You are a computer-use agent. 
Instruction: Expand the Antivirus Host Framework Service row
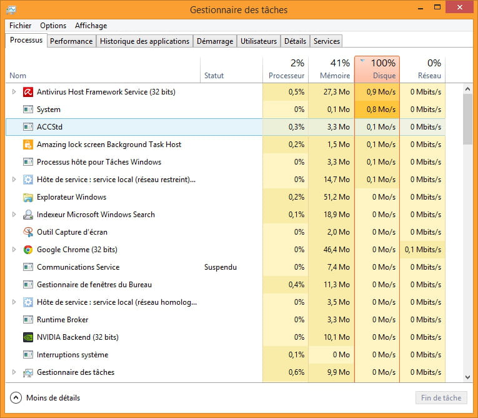(14, 91)
